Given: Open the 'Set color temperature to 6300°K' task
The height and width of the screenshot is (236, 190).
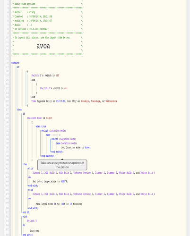Looking at the screenshot, I should (50, 181).
